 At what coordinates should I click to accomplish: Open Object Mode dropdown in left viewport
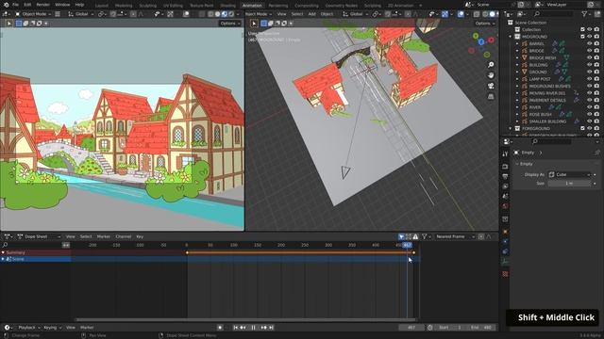pyautogui.click(x=33, y=14)
